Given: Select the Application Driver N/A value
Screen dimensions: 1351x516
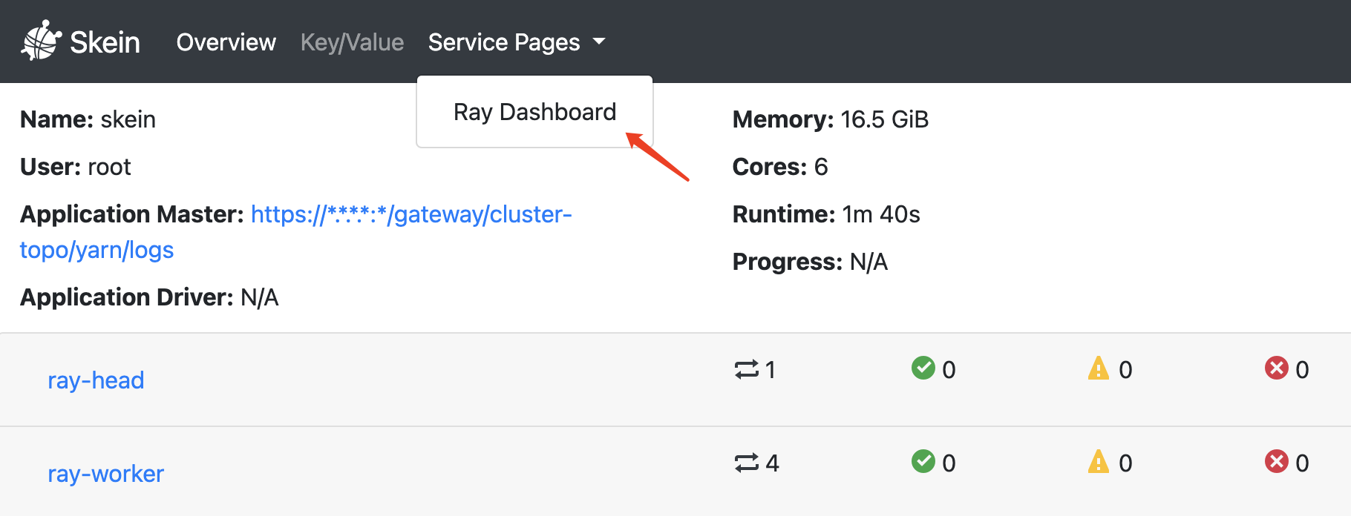Looking at the screenshot, I should 260,297.
